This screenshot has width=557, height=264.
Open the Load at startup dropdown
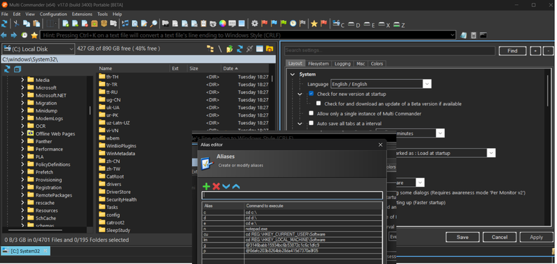tap(492, 153)
